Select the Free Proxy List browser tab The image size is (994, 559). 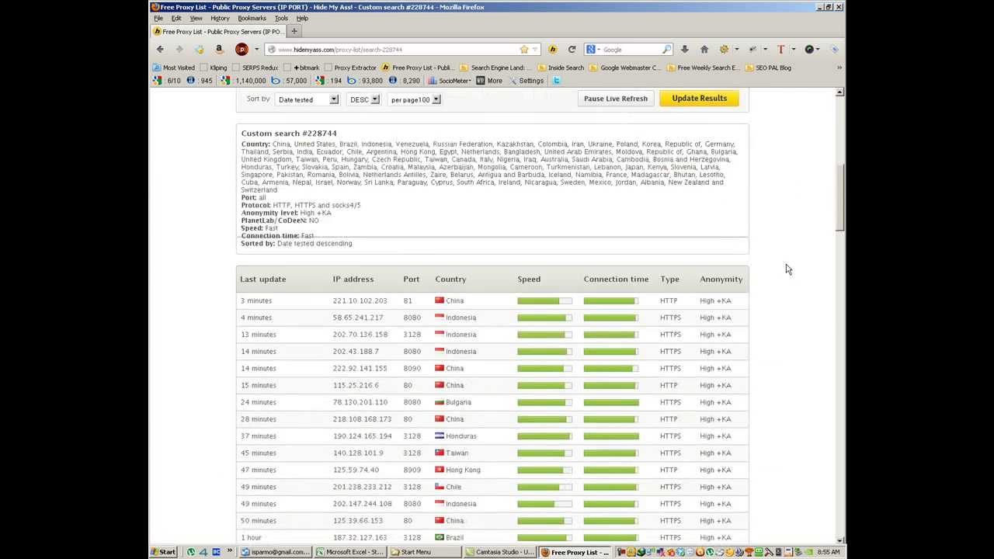[218, 32]
